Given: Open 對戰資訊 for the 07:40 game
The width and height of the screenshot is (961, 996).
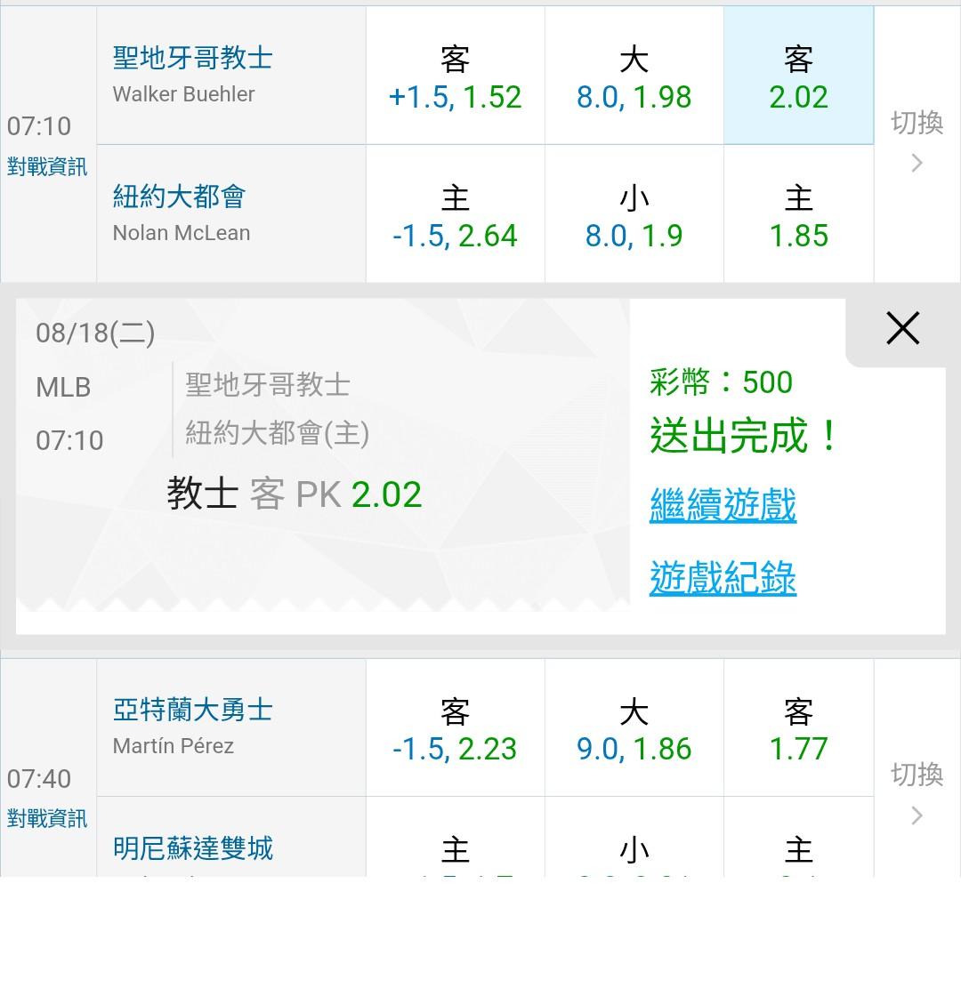Looking at the screenshot, I should coord(47,819).
